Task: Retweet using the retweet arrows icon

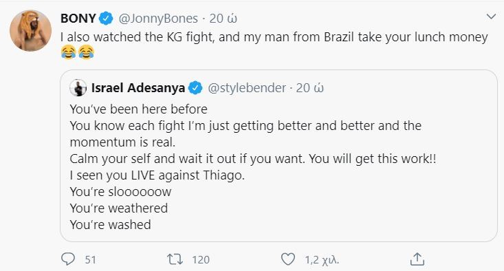Action: [175, 259]
